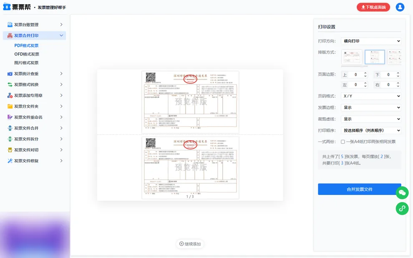Click the left margin 左 input field
The width and height of the screenshot is (413, 258).
tap(355, 85)
